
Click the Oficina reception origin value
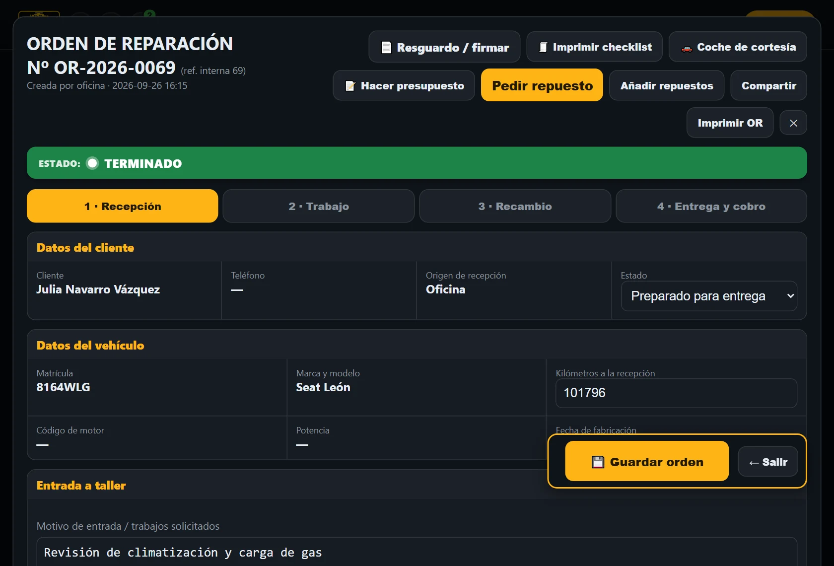pyautogui.click(x=445, y=289)
